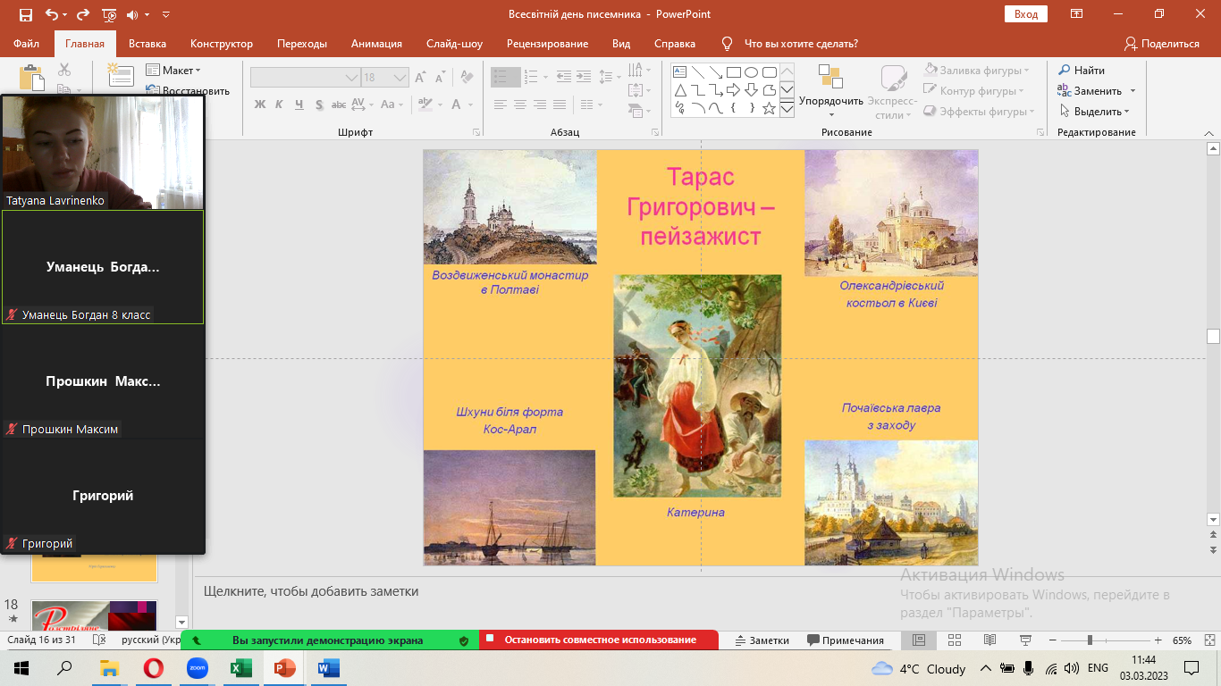Switch to Normal view in status bar
The image size is (1221, 686).
point(919,640)
